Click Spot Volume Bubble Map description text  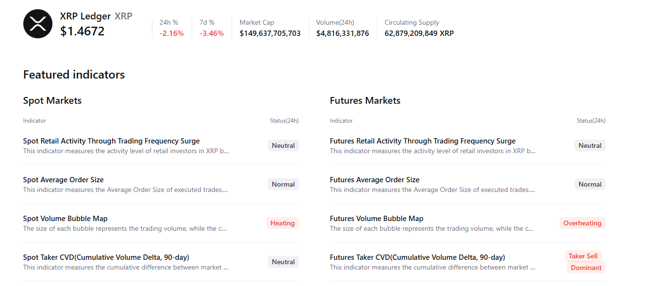[x=125, y=228]
